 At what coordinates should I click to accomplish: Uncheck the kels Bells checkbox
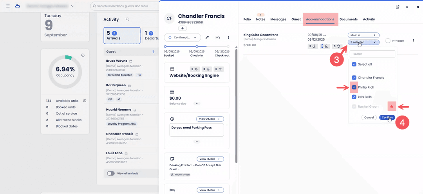(x=354, y=97)
